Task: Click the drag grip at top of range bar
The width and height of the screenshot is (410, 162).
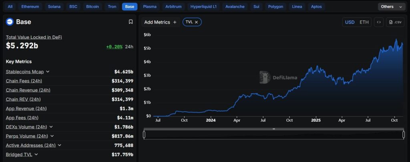Action: tap(274, 129)
